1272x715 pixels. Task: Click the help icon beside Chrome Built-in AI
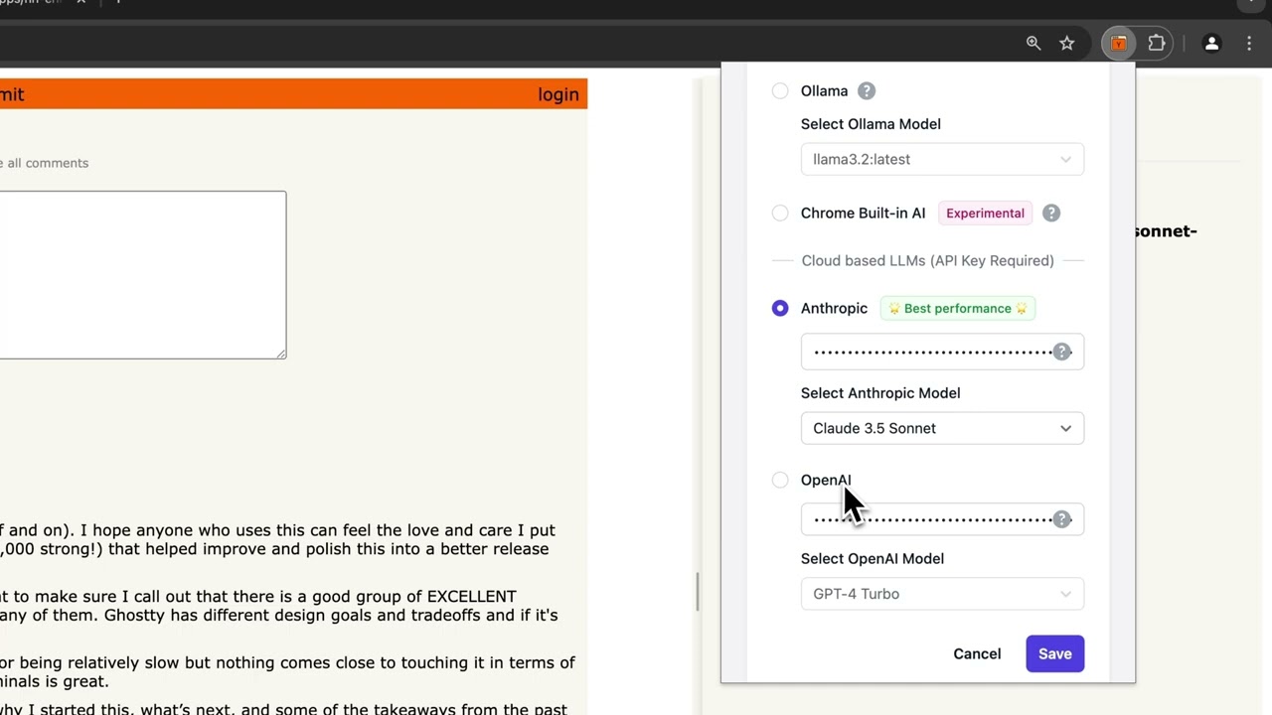pyautogui.click(x=1051, y=213)
